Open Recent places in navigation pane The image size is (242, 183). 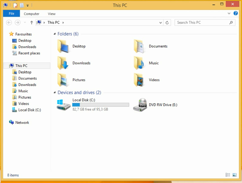tap(26, 53)
